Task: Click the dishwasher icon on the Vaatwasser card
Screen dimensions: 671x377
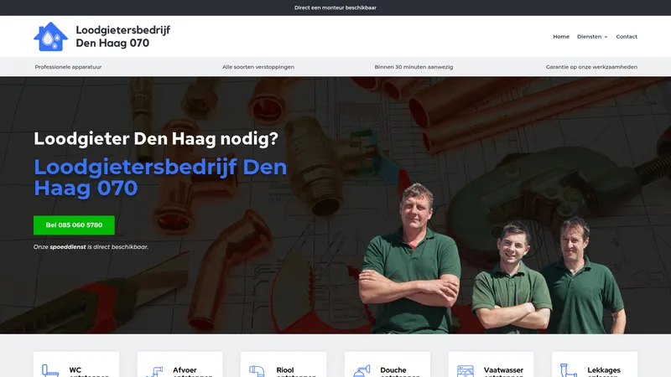Action: 466,371
